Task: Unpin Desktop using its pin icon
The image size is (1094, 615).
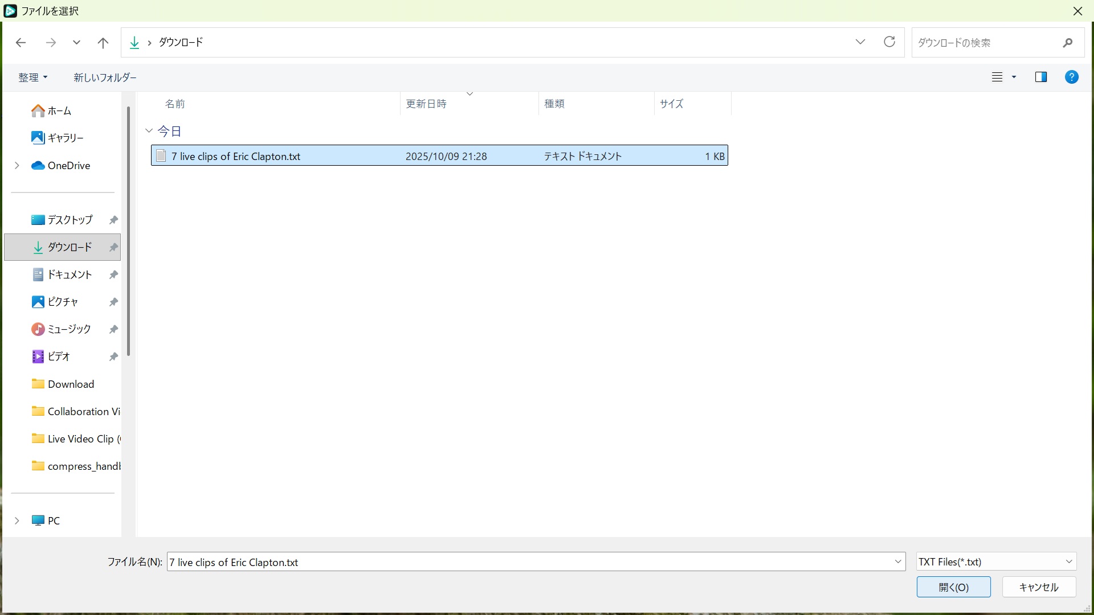Action: pyautogui.click(x=113, y=220)
